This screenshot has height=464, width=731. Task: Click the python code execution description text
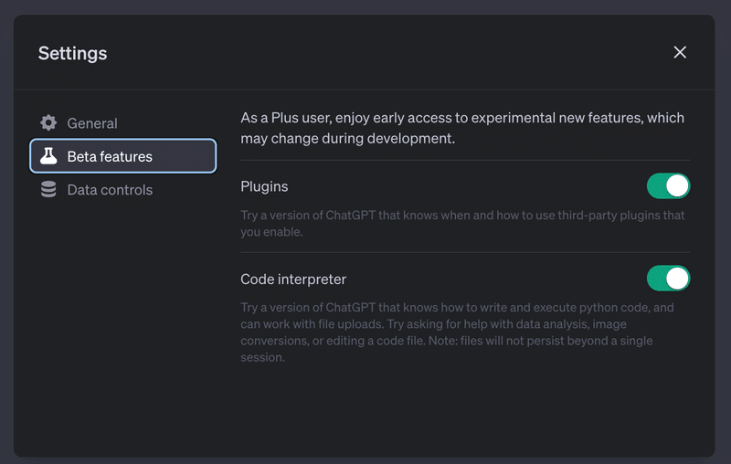click(458, 332)
